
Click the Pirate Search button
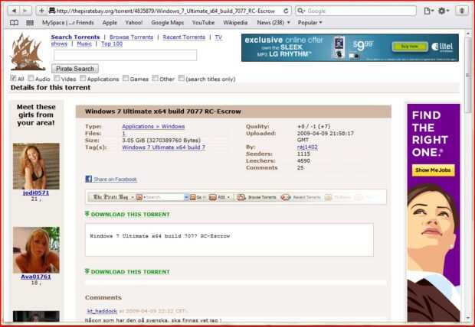pos(75,69)
